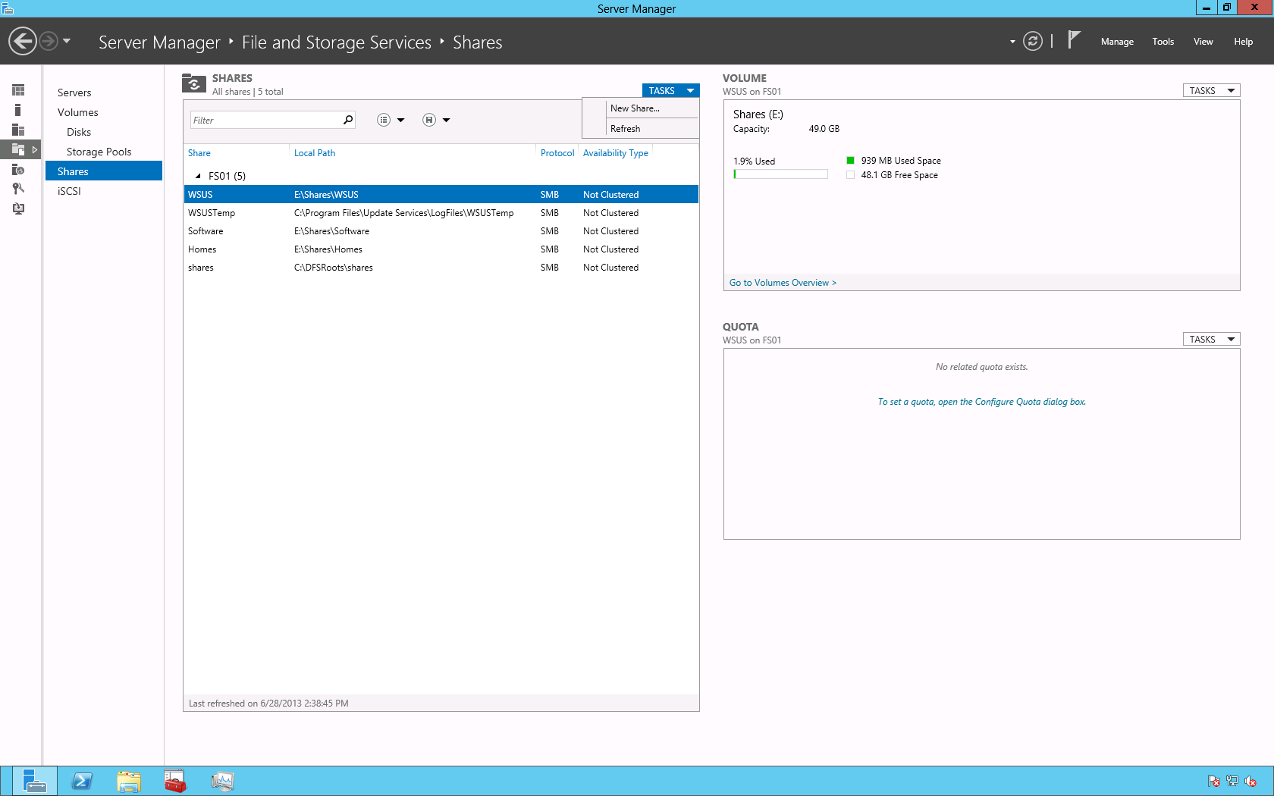Expand list view options dropdown arrow

point(401,120)
